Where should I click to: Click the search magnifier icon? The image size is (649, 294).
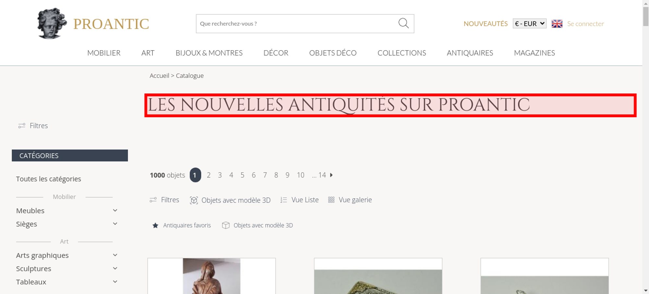click(x=403, y=23)
